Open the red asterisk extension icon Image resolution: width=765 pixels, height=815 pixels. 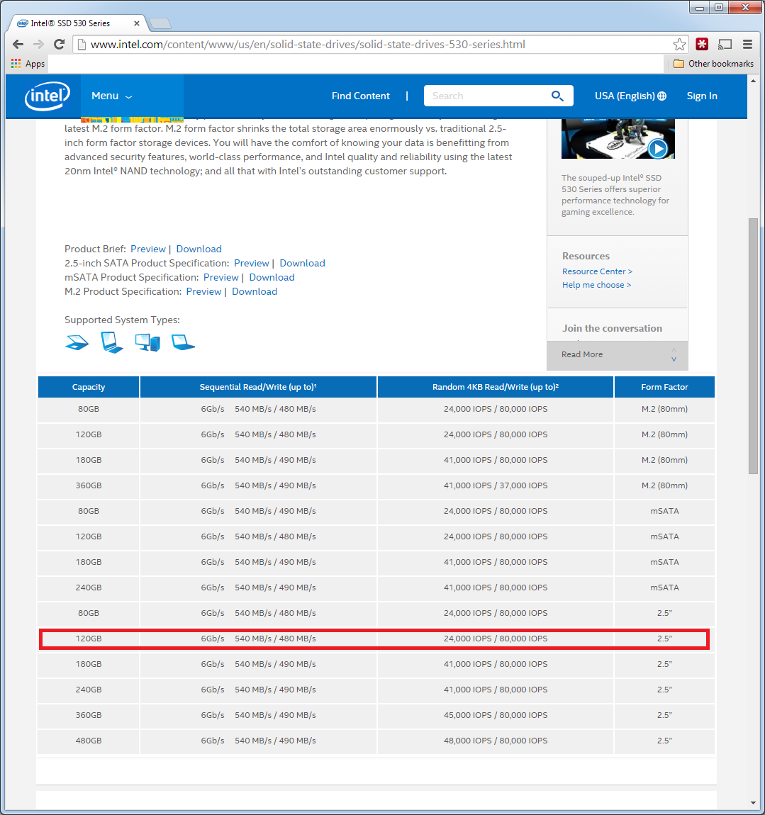tap(702, 45)
